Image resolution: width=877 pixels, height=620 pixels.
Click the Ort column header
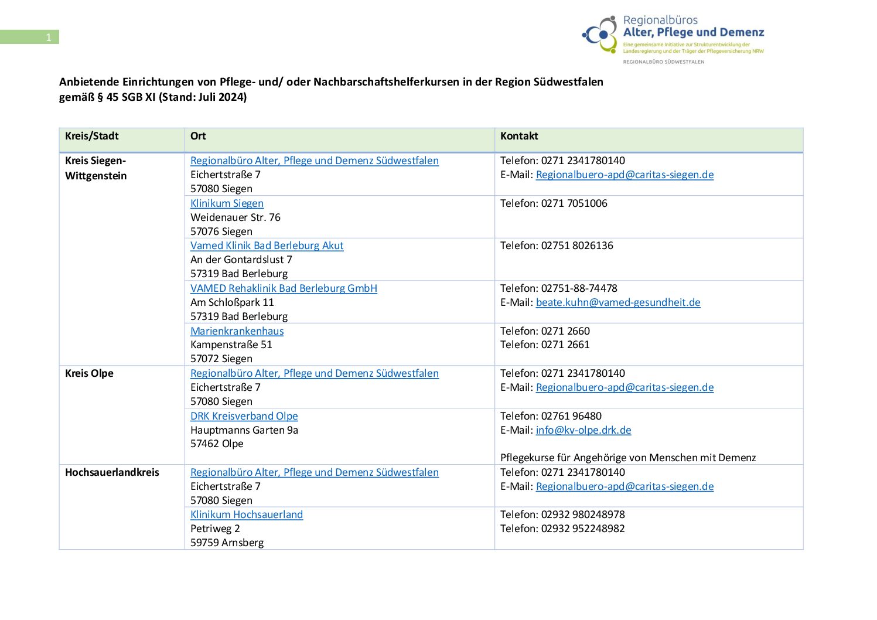198,136
